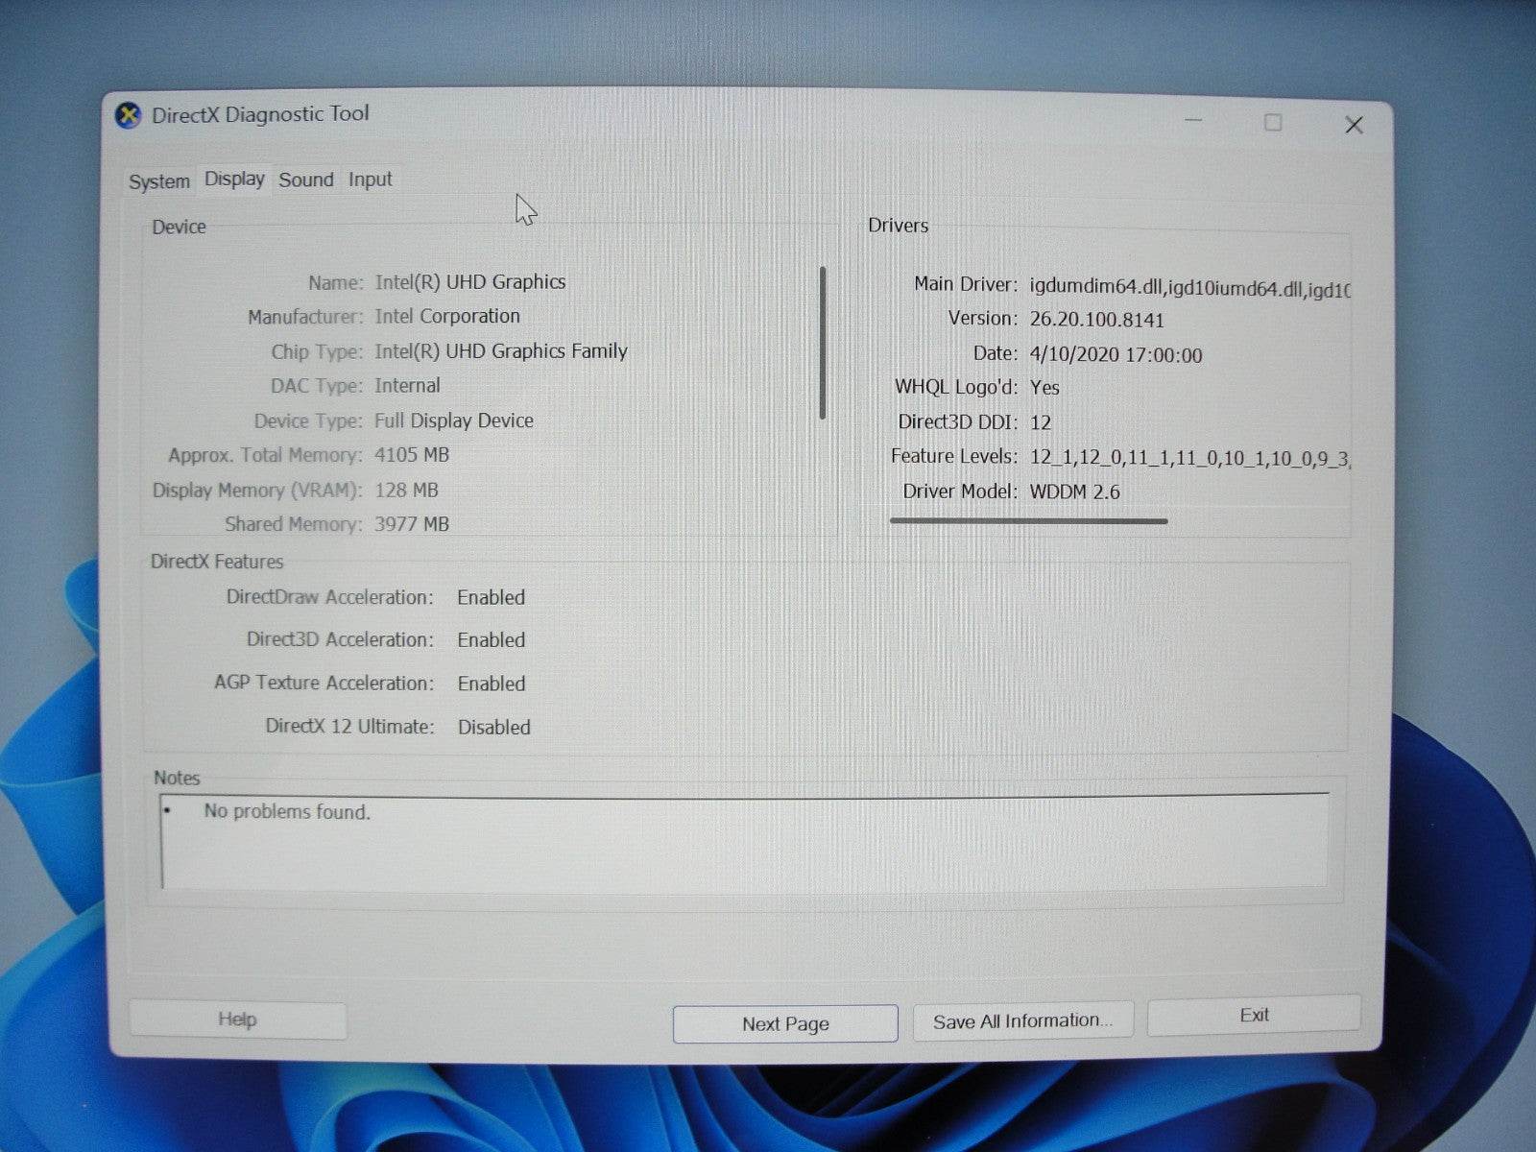
Task: Click the Drivers section horizontal scrollbar
Action: [x=1027, y=520]
